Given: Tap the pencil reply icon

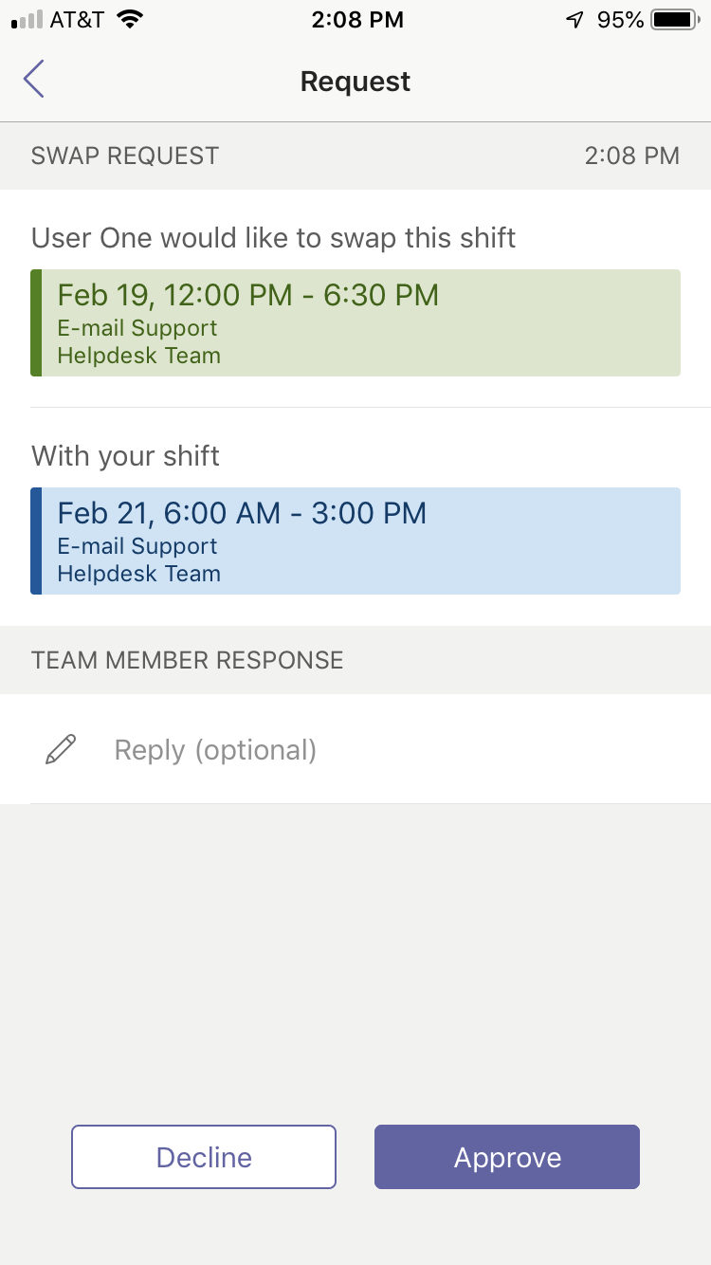Looking at the screenshot, I should (x=61, y=750).
